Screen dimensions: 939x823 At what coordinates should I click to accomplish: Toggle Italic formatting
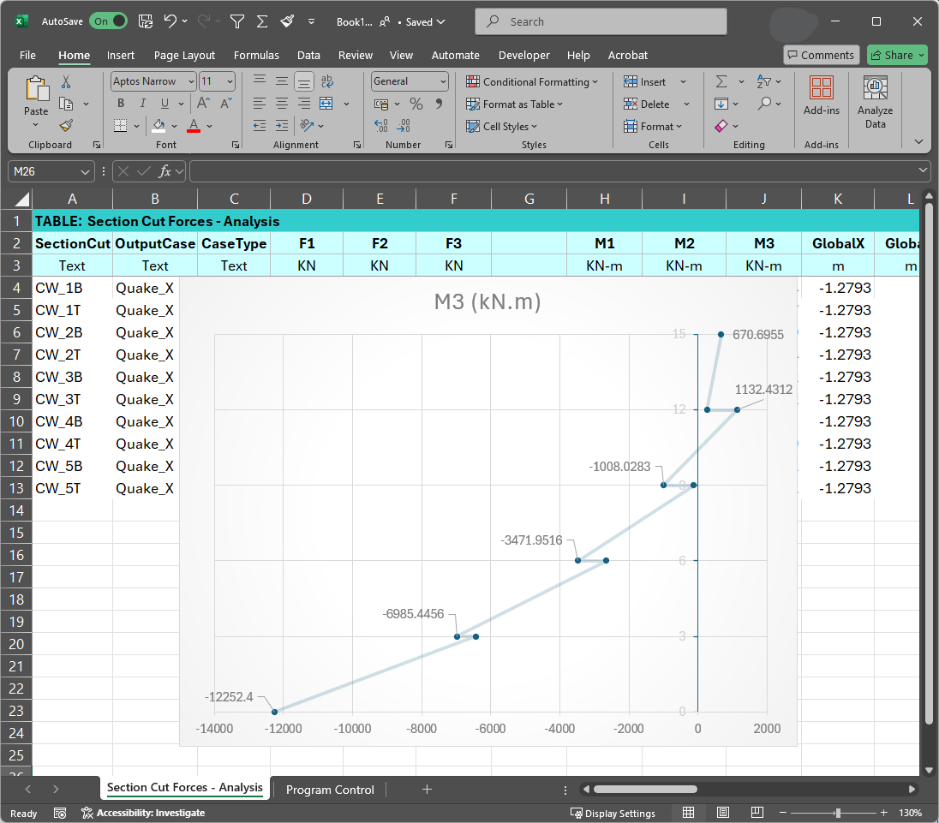(142, 104)
